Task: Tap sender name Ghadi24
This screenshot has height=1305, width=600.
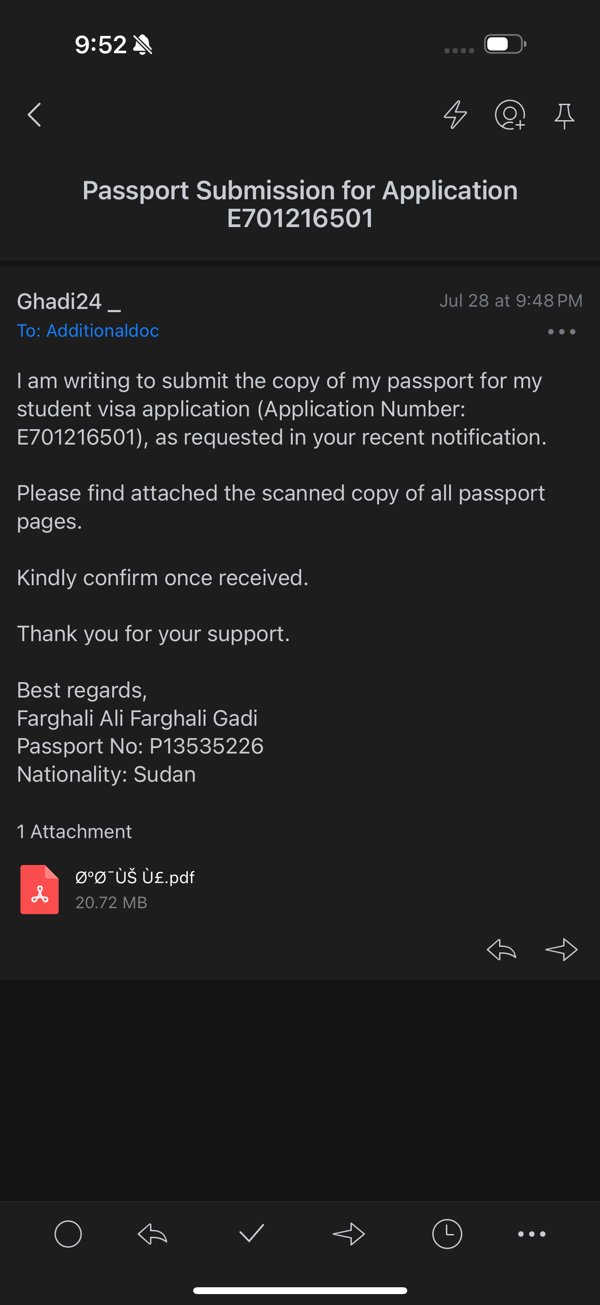Action: click(60, 301)
